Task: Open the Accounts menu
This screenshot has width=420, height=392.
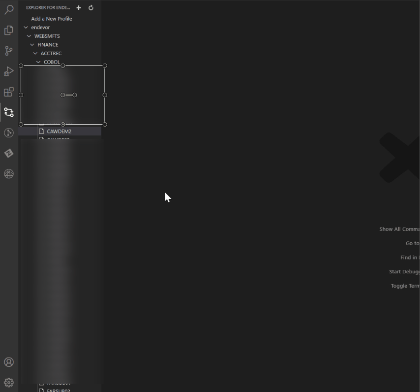Action: point(9,362)
